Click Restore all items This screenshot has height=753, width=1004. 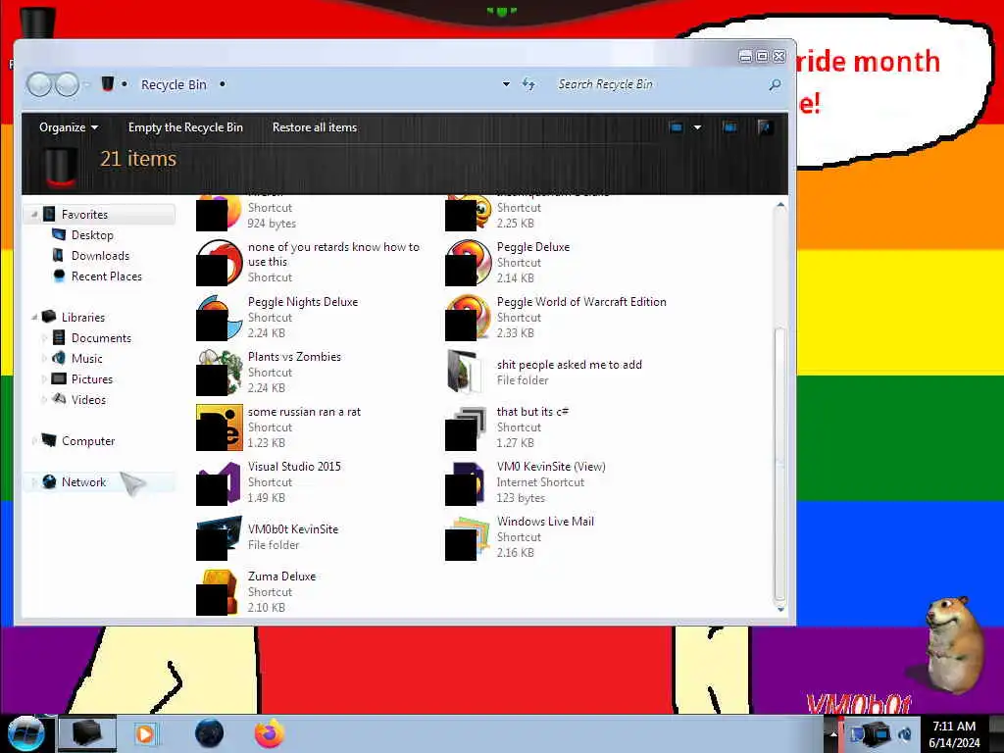pyautogui.click(x=315, y=127)
